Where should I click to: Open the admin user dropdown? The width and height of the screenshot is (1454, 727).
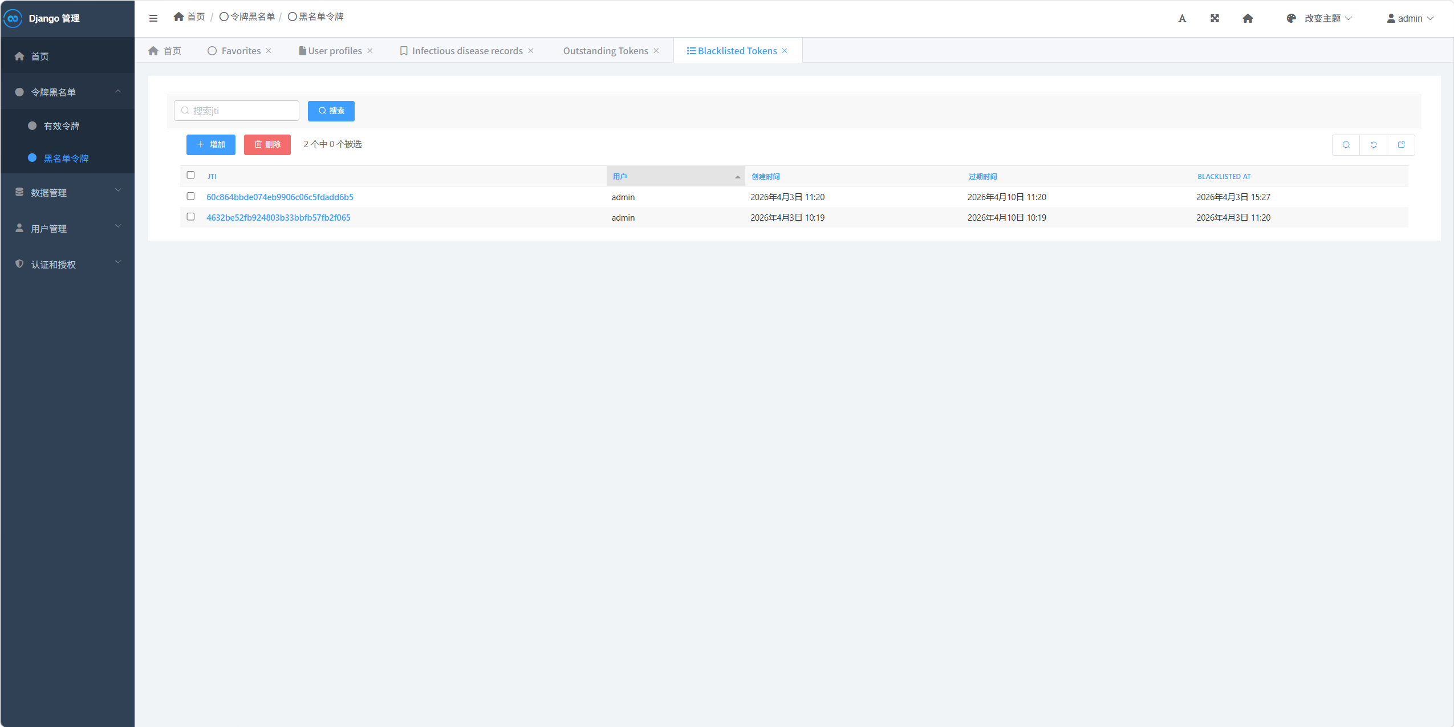point(1410,18)
